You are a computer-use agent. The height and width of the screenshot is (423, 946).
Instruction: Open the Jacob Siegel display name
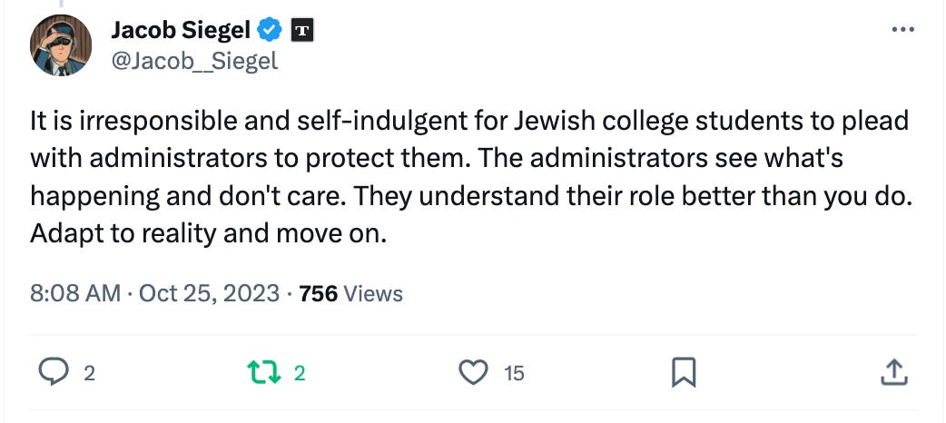pyautogui.click(x=182, y=31)
